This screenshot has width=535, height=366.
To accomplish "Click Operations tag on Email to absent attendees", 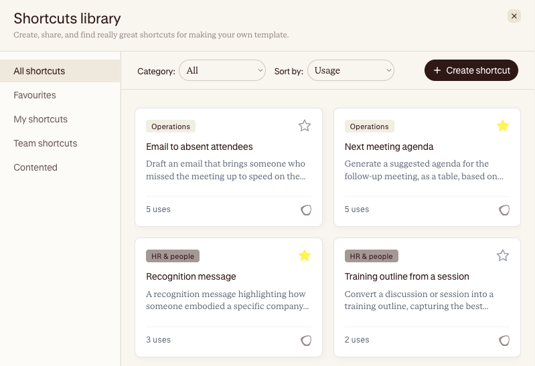I will [x=171, y=126].
